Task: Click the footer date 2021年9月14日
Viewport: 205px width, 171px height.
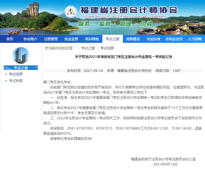Action: 165,164
